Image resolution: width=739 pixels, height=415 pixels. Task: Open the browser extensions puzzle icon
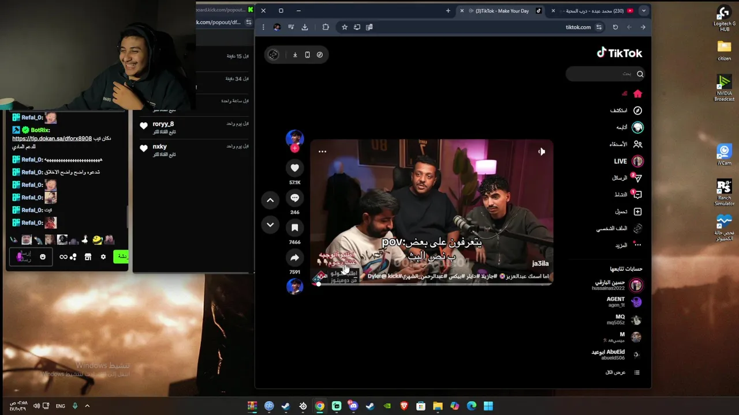[326, 27]
